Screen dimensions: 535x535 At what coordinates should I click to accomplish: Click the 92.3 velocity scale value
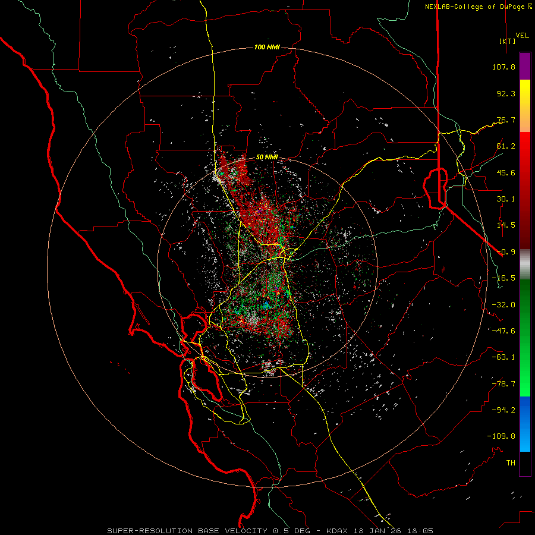pos(506,93)
